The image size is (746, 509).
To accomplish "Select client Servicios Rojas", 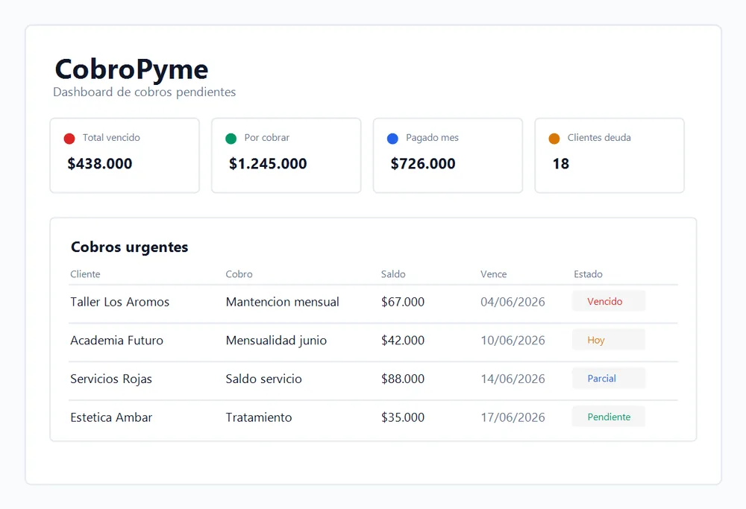I will click(111, 379).
